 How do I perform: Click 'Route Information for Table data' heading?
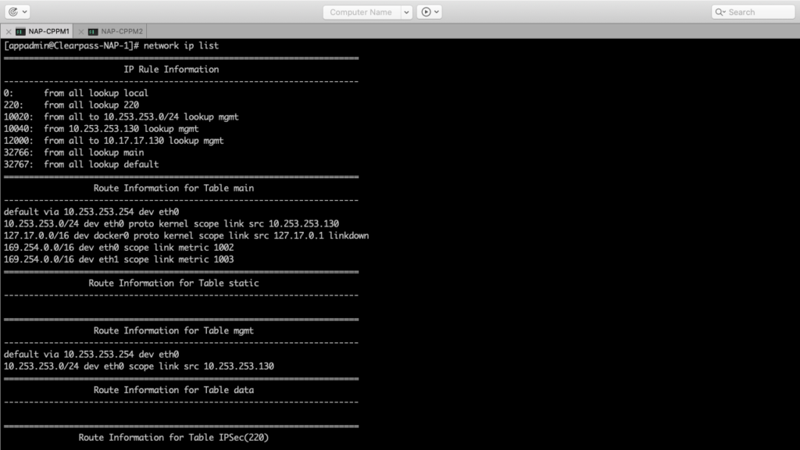click(x=173, y=390)
